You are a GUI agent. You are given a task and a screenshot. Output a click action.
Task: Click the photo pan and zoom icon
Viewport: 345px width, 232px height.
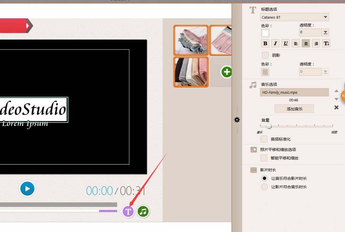[254, 150]
